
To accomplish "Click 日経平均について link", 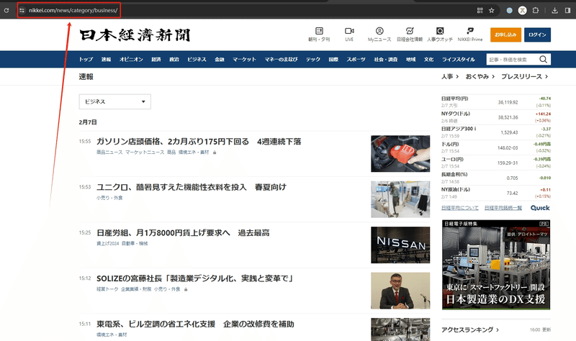I will [460, 208].
